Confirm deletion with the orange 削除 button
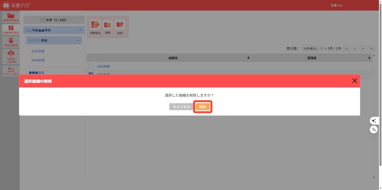Screen dimensions: 382x190 pos(203,107)
